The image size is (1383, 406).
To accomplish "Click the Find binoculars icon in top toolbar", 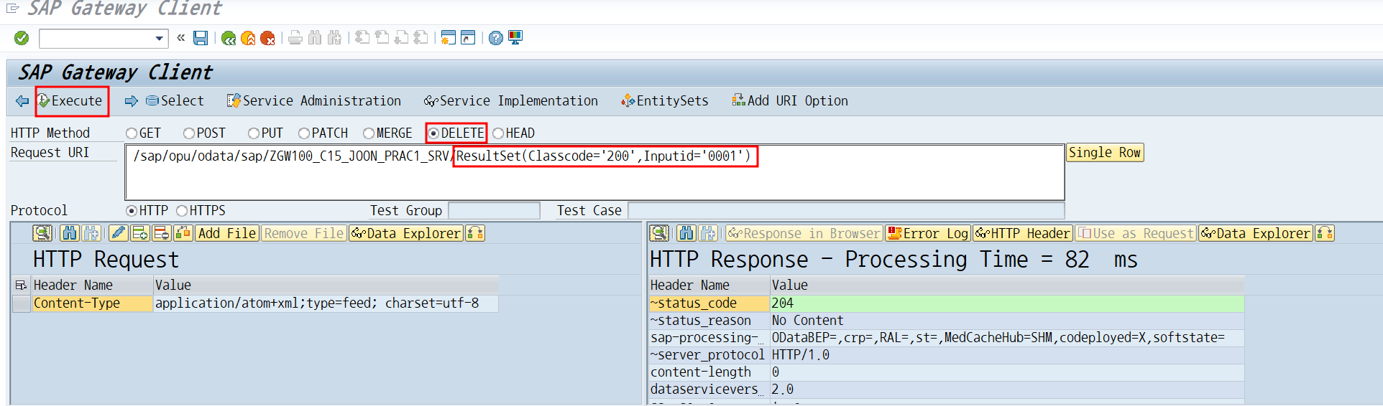I will tap(315, 38).
